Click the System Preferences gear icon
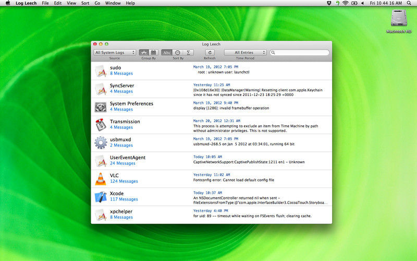Screen dimensions: 417x261 tap(101, 107)
